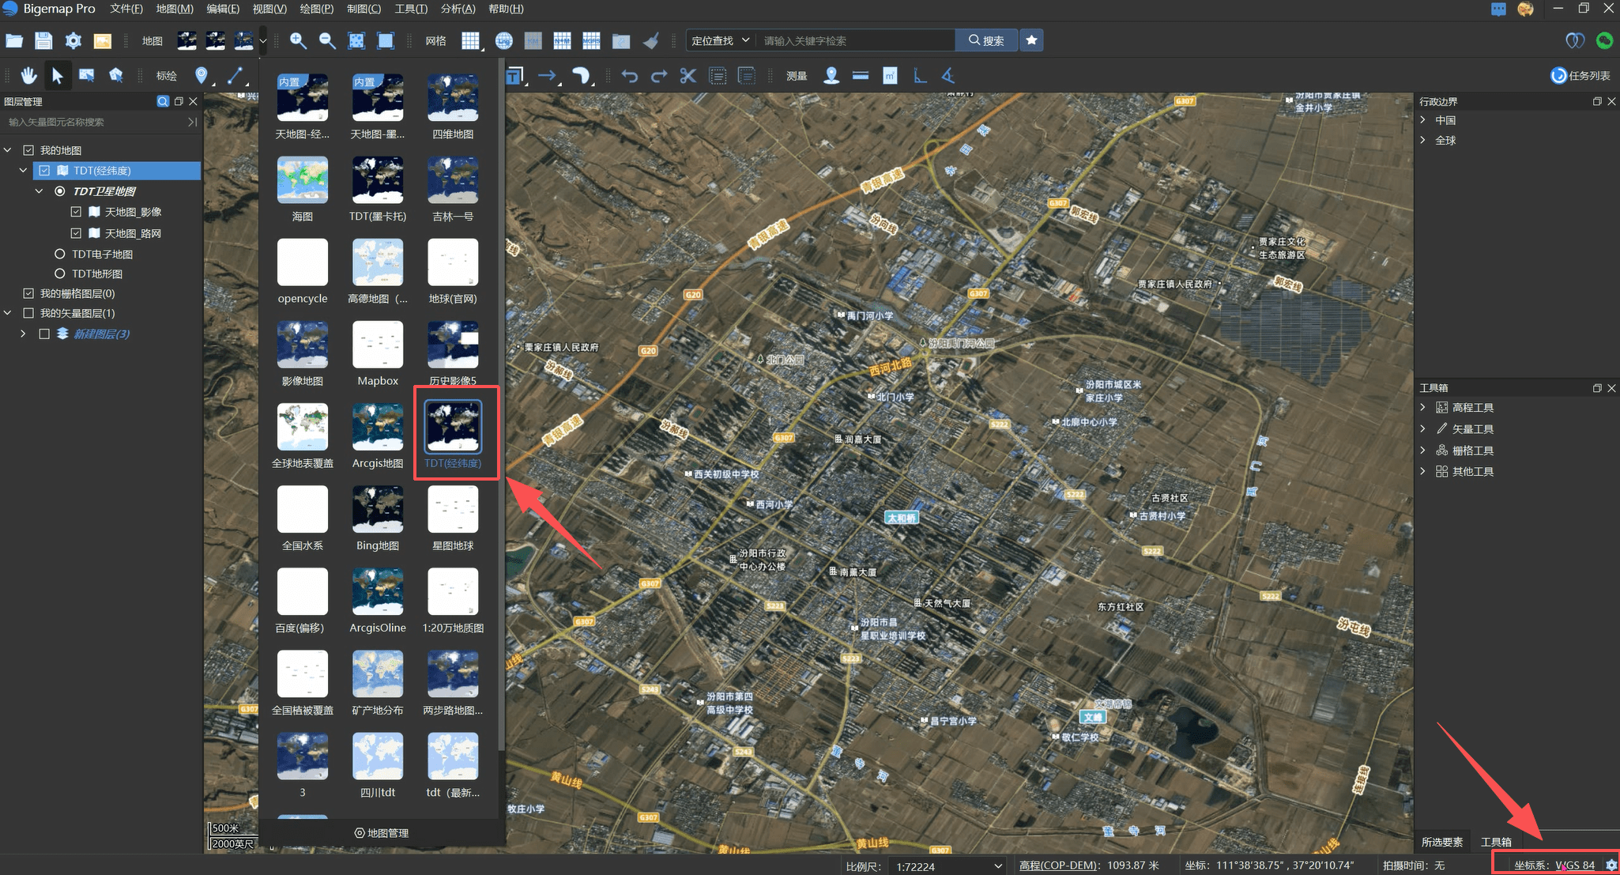Open the 定位查找 dropdown
This screenshot has width=1620, height=875.
(x=720, y=40)
